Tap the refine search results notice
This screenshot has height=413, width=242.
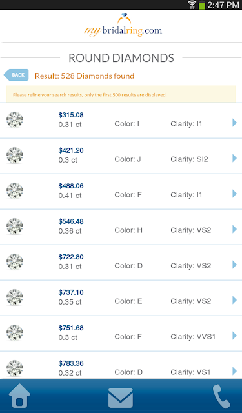pyautogui.click(x=121, y=94)
